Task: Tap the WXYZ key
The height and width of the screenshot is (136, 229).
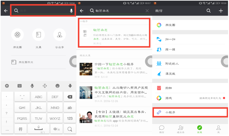Action: click(x=55, y=119)
